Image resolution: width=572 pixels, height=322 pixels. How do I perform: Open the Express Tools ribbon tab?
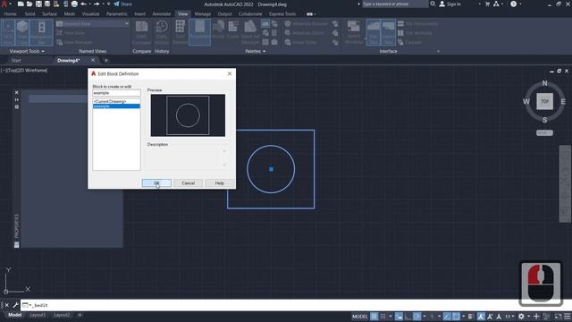282,14
